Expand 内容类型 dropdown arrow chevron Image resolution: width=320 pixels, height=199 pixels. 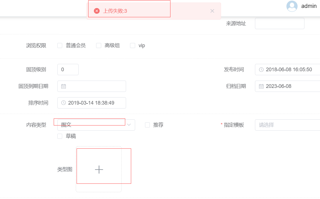click(129, 125)
